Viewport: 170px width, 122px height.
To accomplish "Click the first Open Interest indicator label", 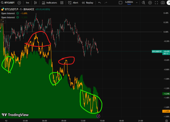I will click(x=8, y=13).
